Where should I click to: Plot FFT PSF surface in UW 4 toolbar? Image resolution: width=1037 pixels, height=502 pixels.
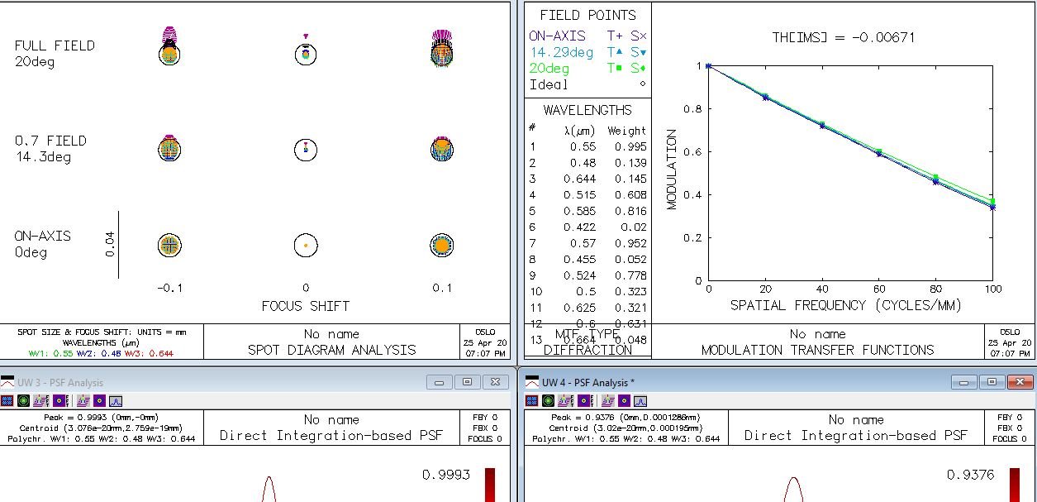pyautogui.click(x=566, y=400)
